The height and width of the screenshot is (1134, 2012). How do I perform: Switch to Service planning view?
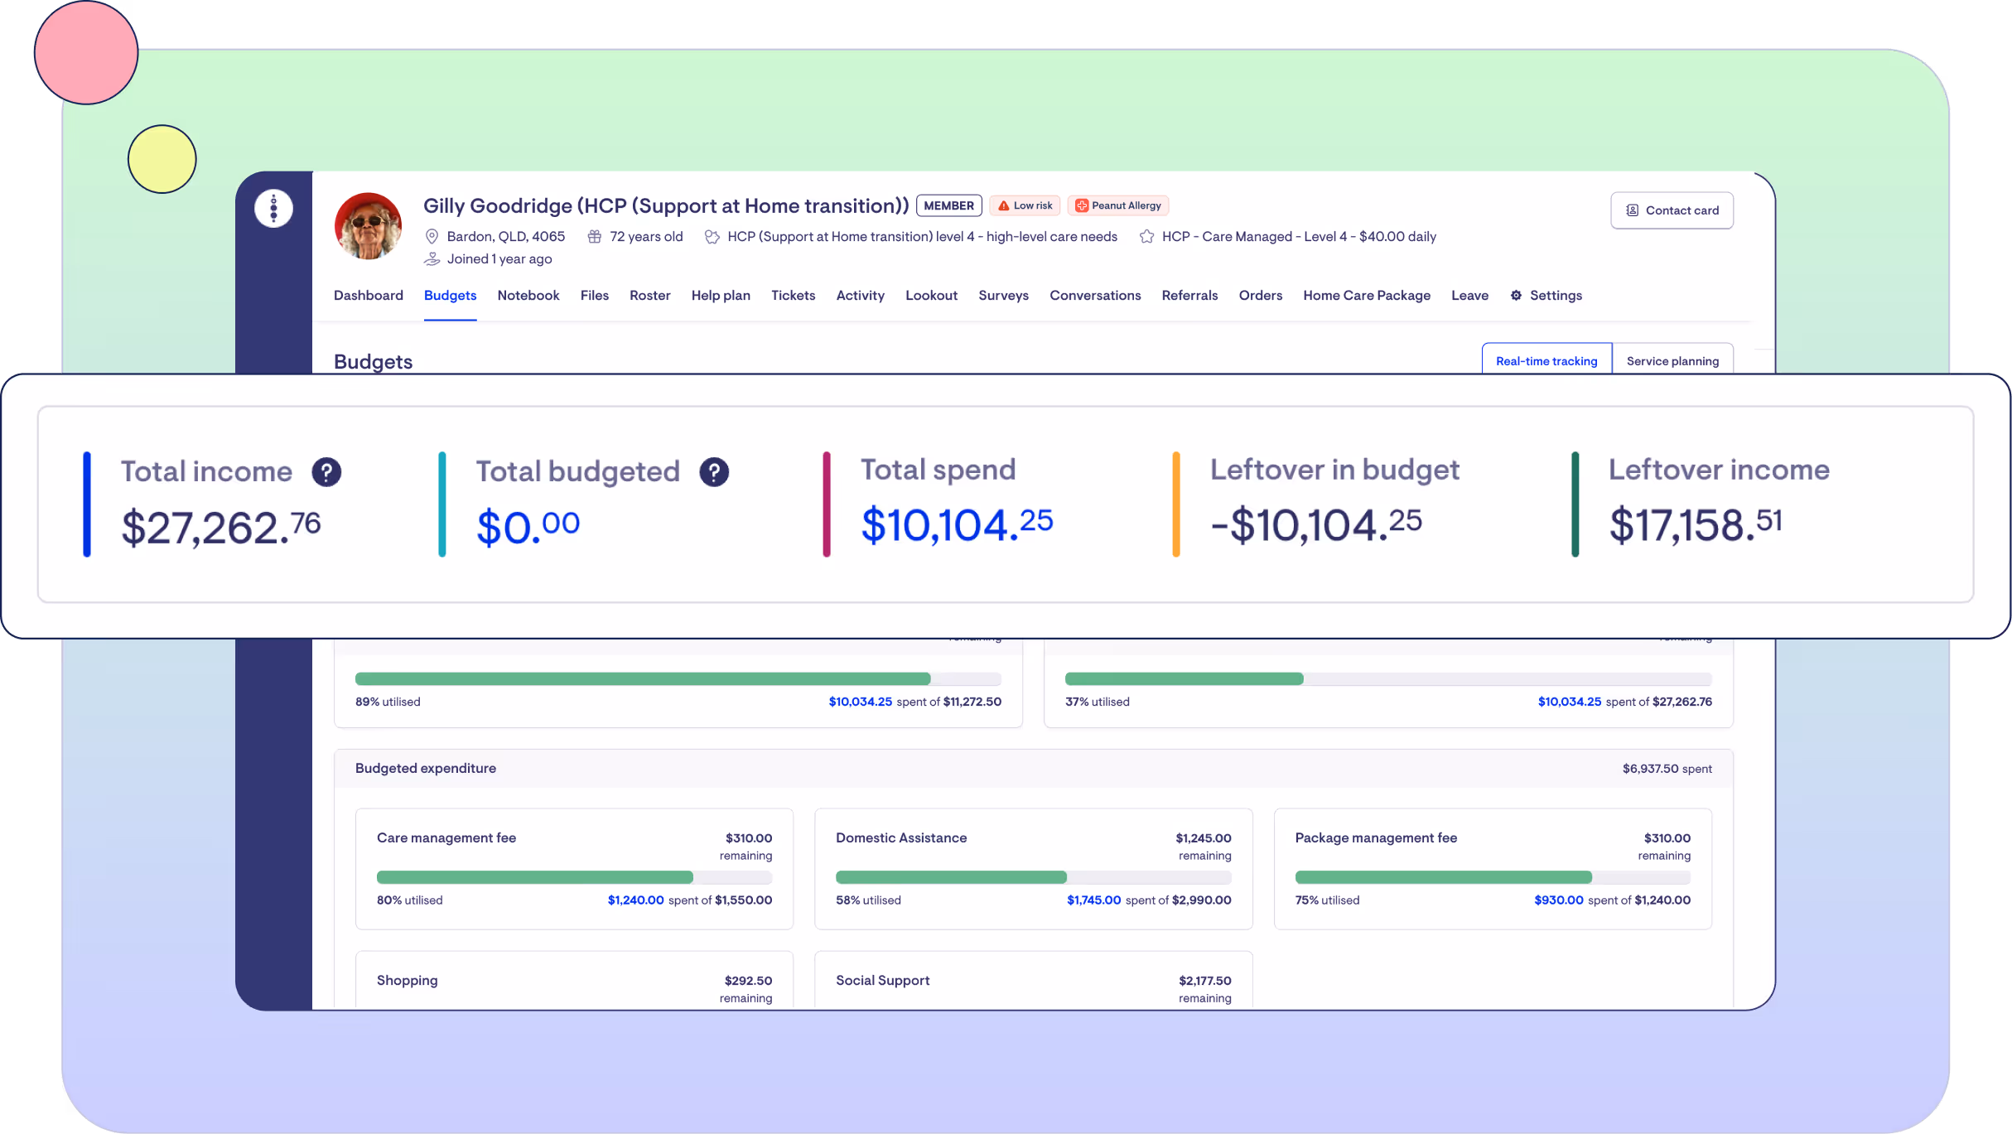click(x=1672, y=361)
